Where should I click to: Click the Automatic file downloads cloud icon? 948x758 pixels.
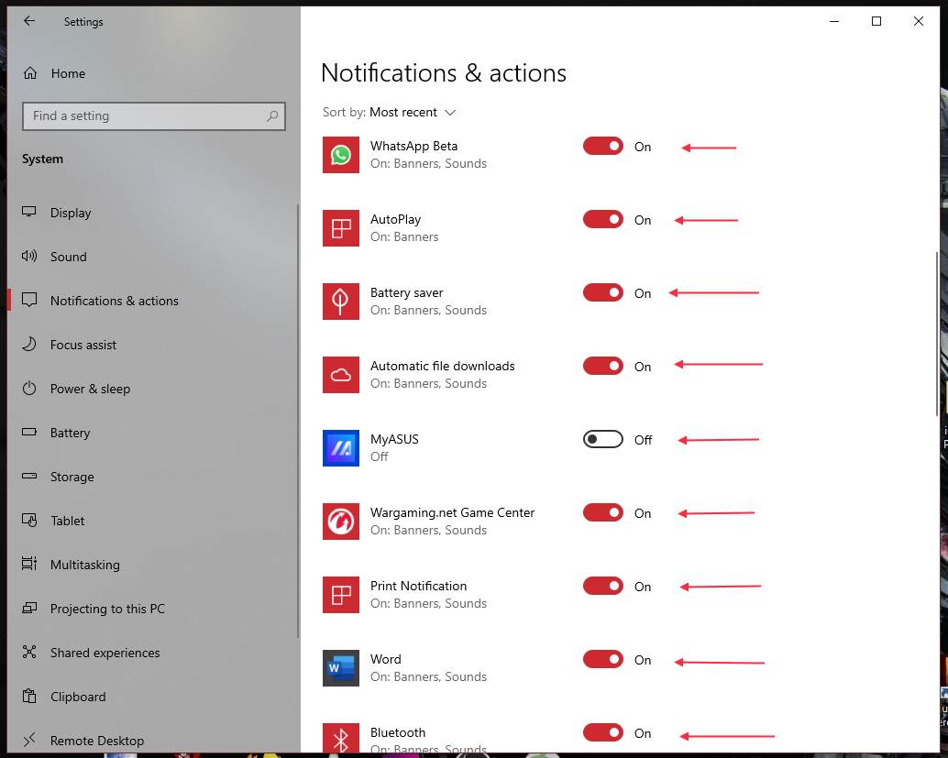tap(340, 375)
